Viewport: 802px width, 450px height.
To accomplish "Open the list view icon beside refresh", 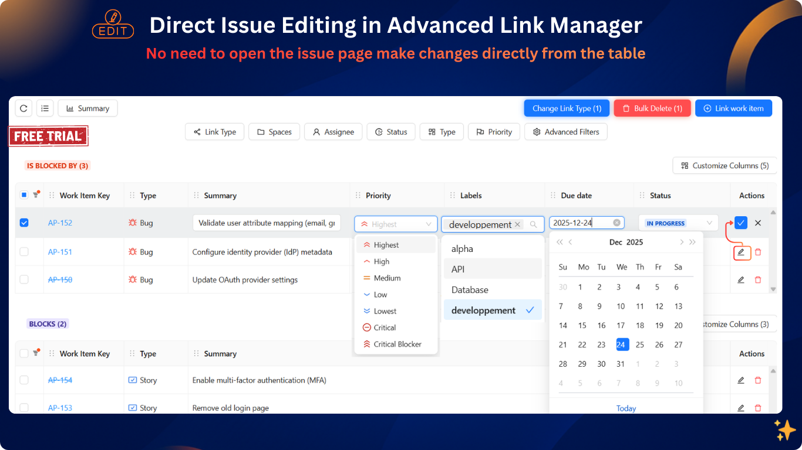I will click(45, 108).
